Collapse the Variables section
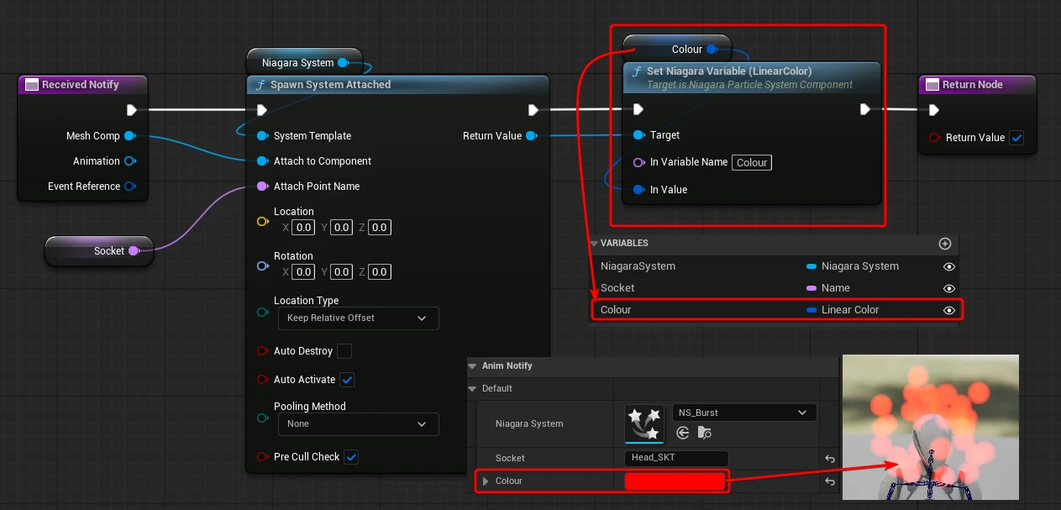This screenshot has height=510, width=1061. (594, 244)
